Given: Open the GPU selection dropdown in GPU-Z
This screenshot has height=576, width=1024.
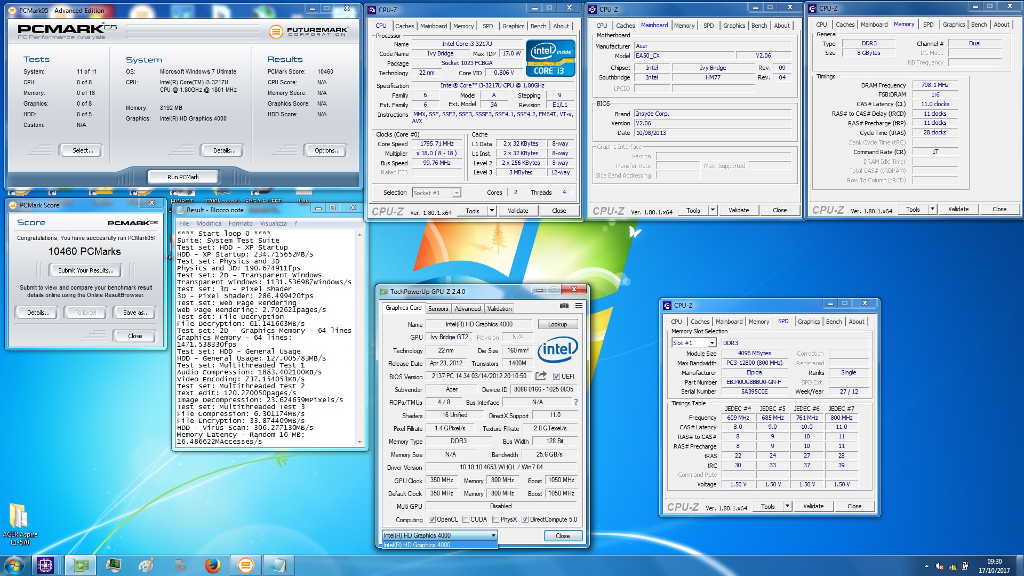Looking at the screenshot, I should (494, 535).
